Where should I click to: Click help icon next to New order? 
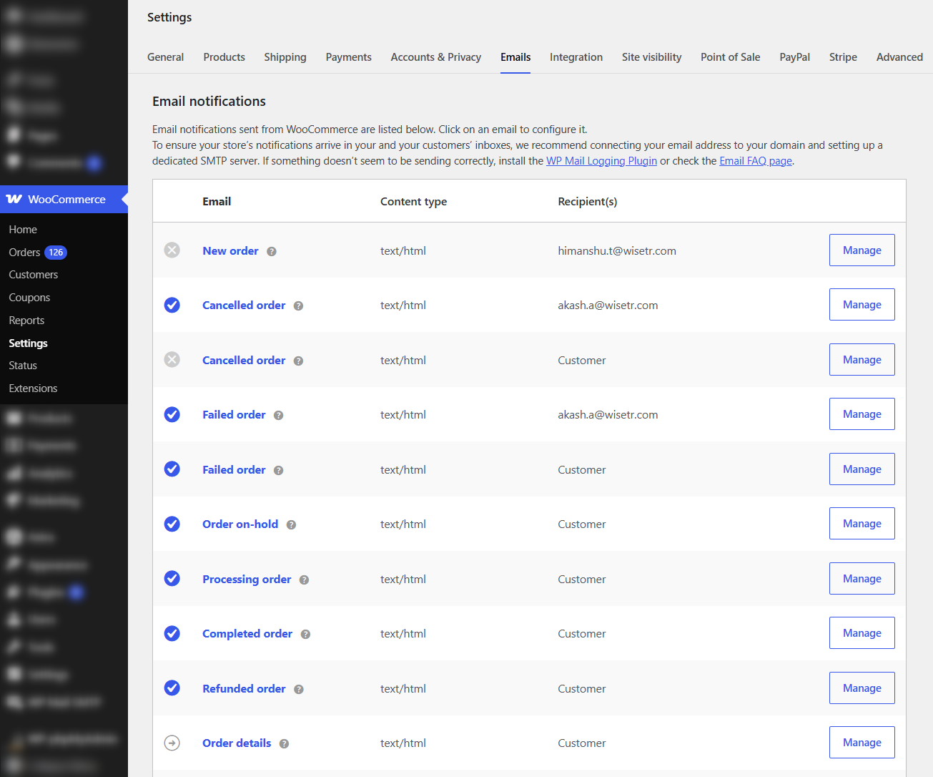pos(272,251)
